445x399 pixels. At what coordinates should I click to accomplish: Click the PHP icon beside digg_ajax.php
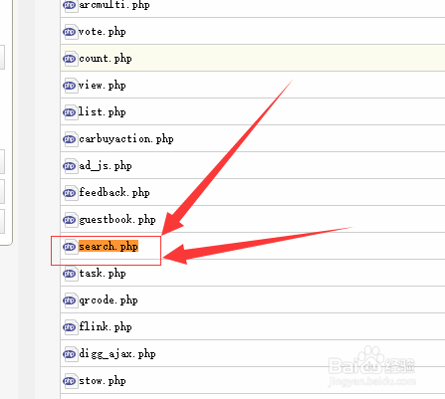[70, 354]
